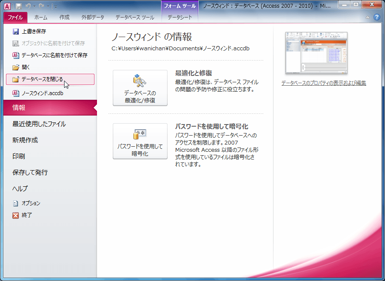Screen dimensions: 385x281
Task: Open Help with the question mark icon
Action: (376, 17)
